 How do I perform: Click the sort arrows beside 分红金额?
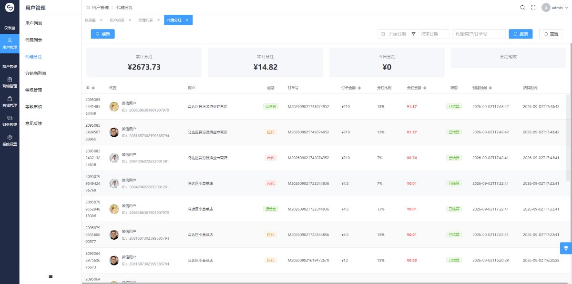pos(425,88)
